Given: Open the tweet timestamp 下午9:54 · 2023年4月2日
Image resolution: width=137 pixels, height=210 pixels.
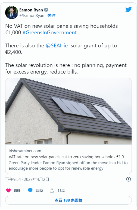Looking at the screenshot, I should 27,179.
